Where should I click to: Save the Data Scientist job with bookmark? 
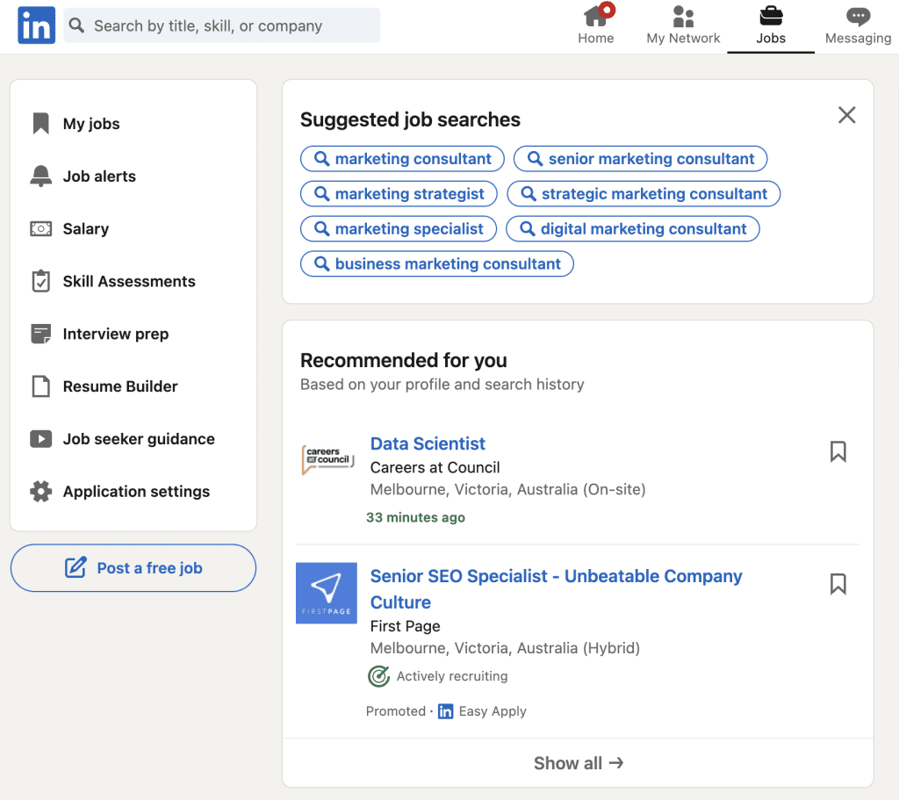(x=838, y=452)
